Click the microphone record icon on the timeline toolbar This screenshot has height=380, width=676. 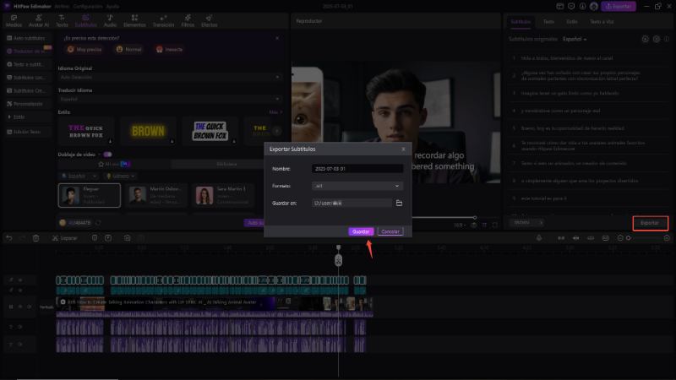(x=539, y=238)
